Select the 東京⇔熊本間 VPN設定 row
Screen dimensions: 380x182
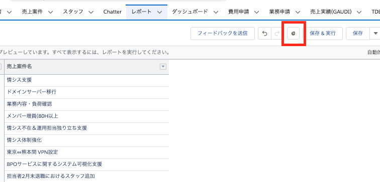click(x=86, y=152)
